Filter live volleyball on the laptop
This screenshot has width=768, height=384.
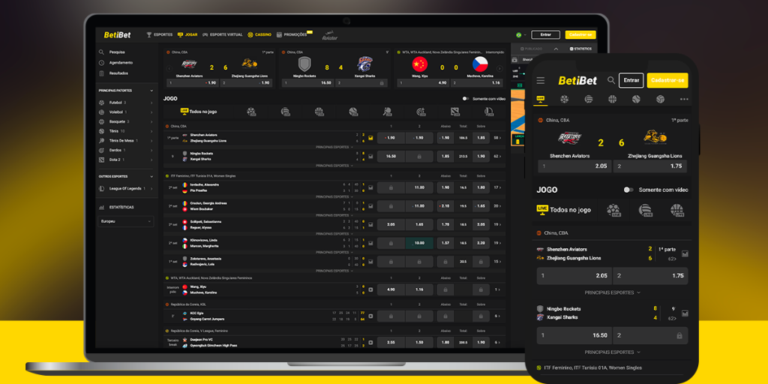(x=286, y=112)
